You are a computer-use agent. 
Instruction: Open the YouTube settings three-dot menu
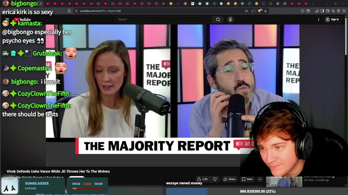click(x=319, y=19)
